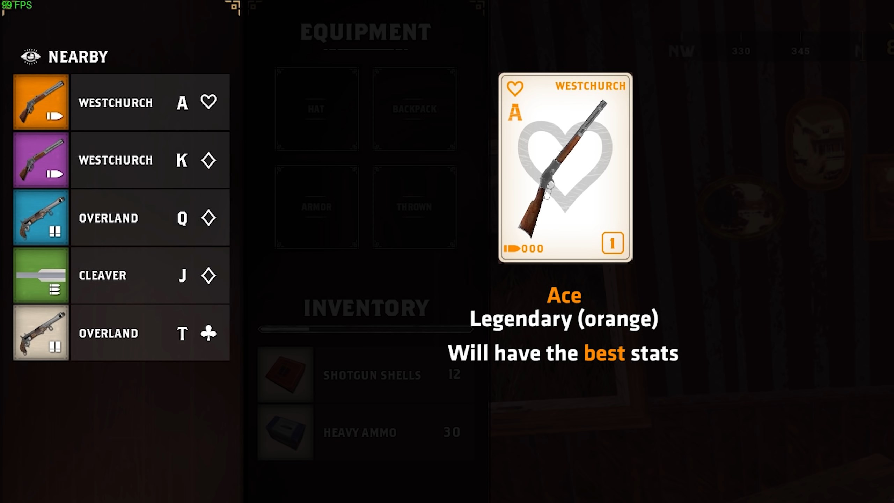
Task: Click the diamond icon on Overland Q row
Action: (208, 218)
